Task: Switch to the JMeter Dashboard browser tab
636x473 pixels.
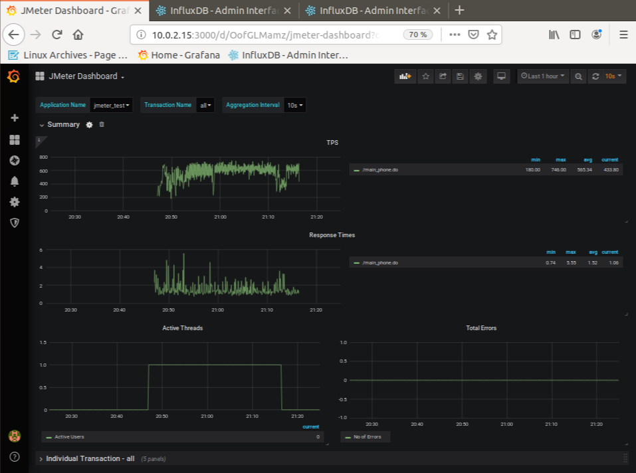Action: point(74,11)
